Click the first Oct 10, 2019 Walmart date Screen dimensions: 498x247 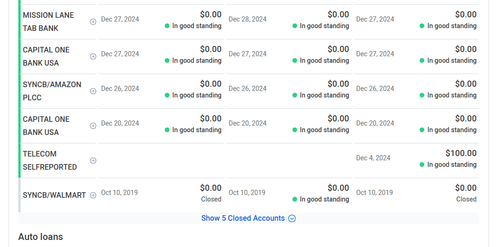coord(119,193)
